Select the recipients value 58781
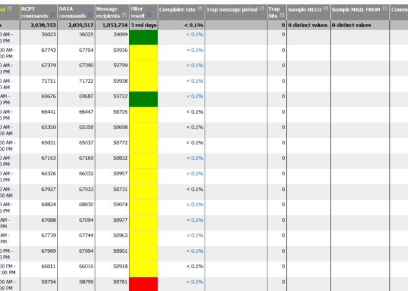Screen dimensions: 408x291 click(x=120, y=282)
